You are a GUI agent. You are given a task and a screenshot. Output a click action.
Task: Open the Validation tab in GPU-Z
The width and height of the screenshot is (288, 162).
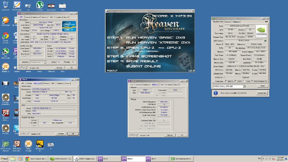pos(236,22)
